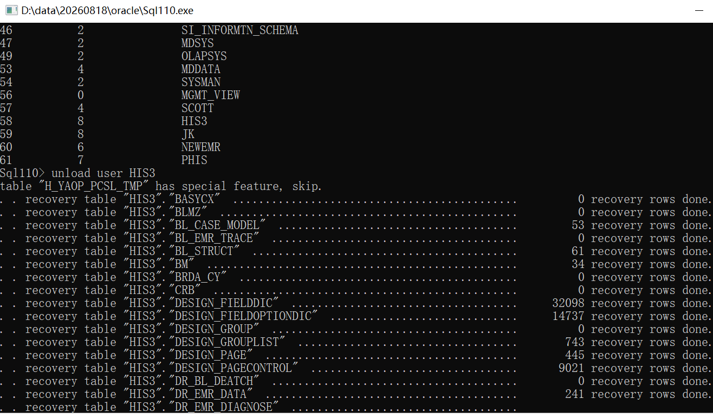Select the DESIGN_PAGECONTROL table line

click(356, 368)
